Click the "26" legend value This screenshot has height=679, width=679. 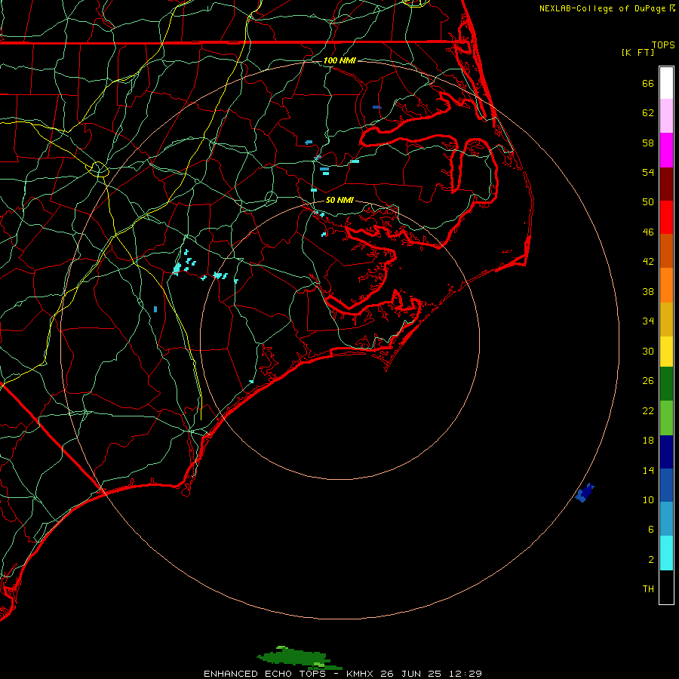click(648, 381)
